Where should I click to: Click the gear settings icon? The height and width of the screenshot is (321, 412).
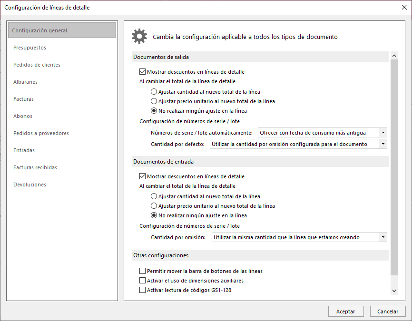(139, 36)
